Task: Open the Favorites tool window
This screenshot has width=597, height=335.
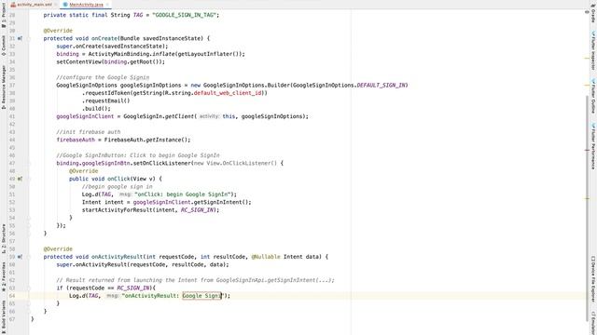Action: pyautogui.click(x=4, y=276)
